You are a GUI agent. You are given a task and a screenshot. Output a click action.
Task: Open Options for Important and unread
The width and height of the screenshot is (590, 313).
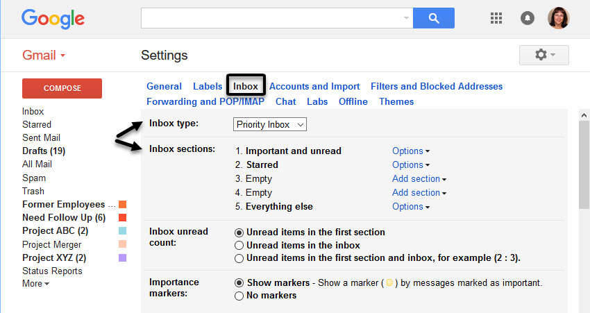(410, 151)
